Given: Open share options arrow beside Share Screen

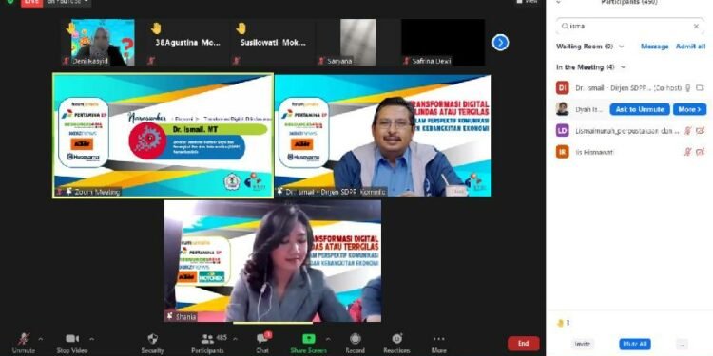Looking at the screenshot, I should pos(328,339).
